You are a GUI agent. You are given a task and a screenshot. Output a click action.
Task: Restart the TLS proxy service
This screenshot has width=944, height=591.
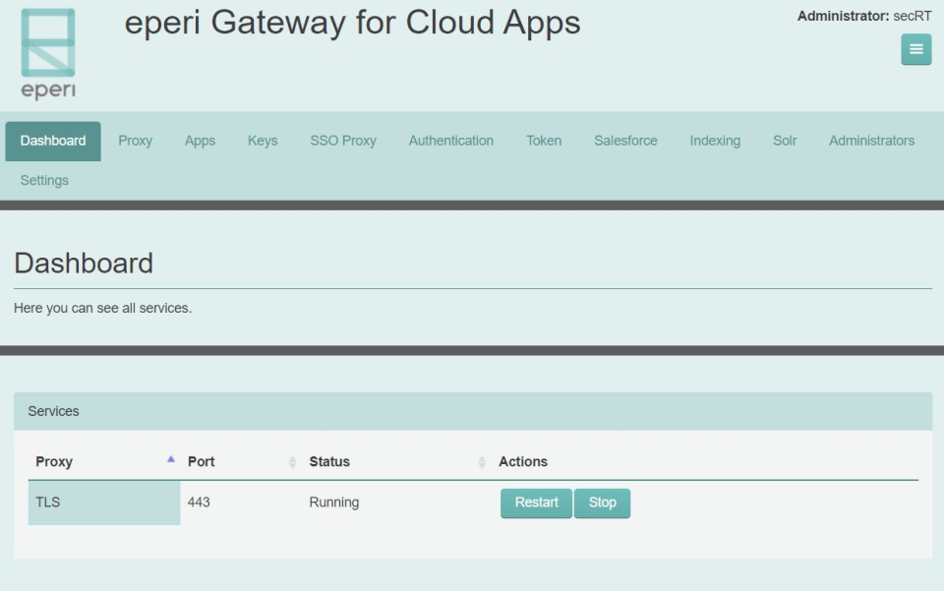point(536,502)
